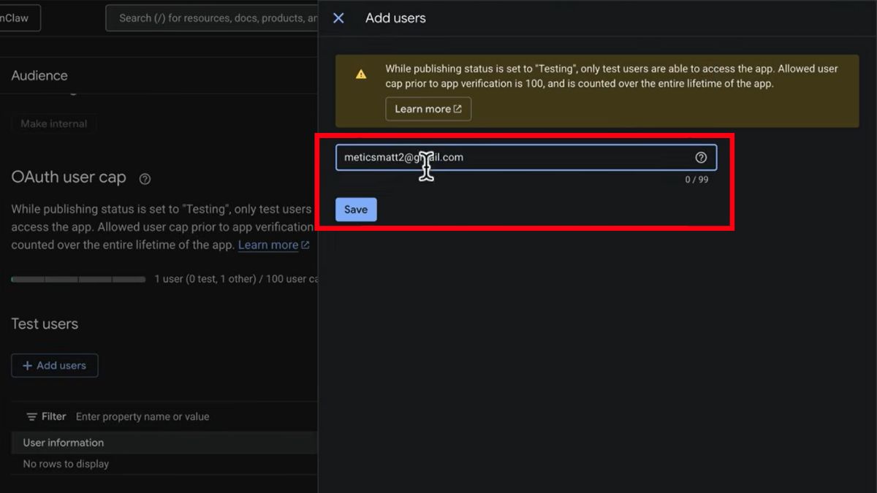877x493 pixels.
Task: Click into the test user email field
Action: (x=512, y=158)
